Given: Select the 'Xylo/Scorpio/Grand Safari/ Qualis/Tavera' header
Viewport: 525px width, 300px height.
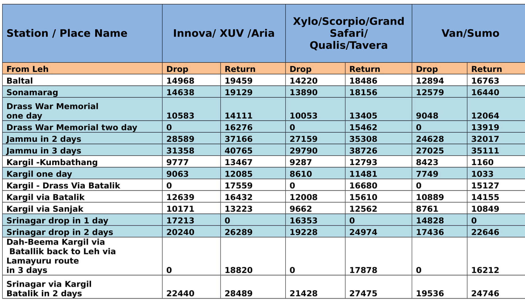Looking at the screenshot, I should (349, 33).
